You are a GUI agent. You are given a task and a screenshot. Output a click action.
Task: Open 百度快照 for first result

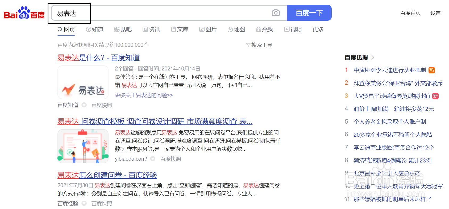pyautogui.click(x=102, y=105)
